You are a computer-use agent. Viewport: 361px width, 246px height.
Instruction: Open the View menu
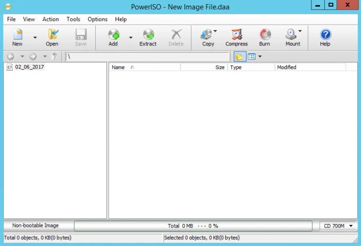click(x=29, y=19)
